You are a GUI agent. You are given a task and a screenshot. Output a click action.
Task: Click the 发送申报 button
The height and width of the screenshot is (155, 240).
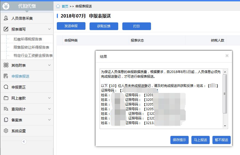(71, 26)
